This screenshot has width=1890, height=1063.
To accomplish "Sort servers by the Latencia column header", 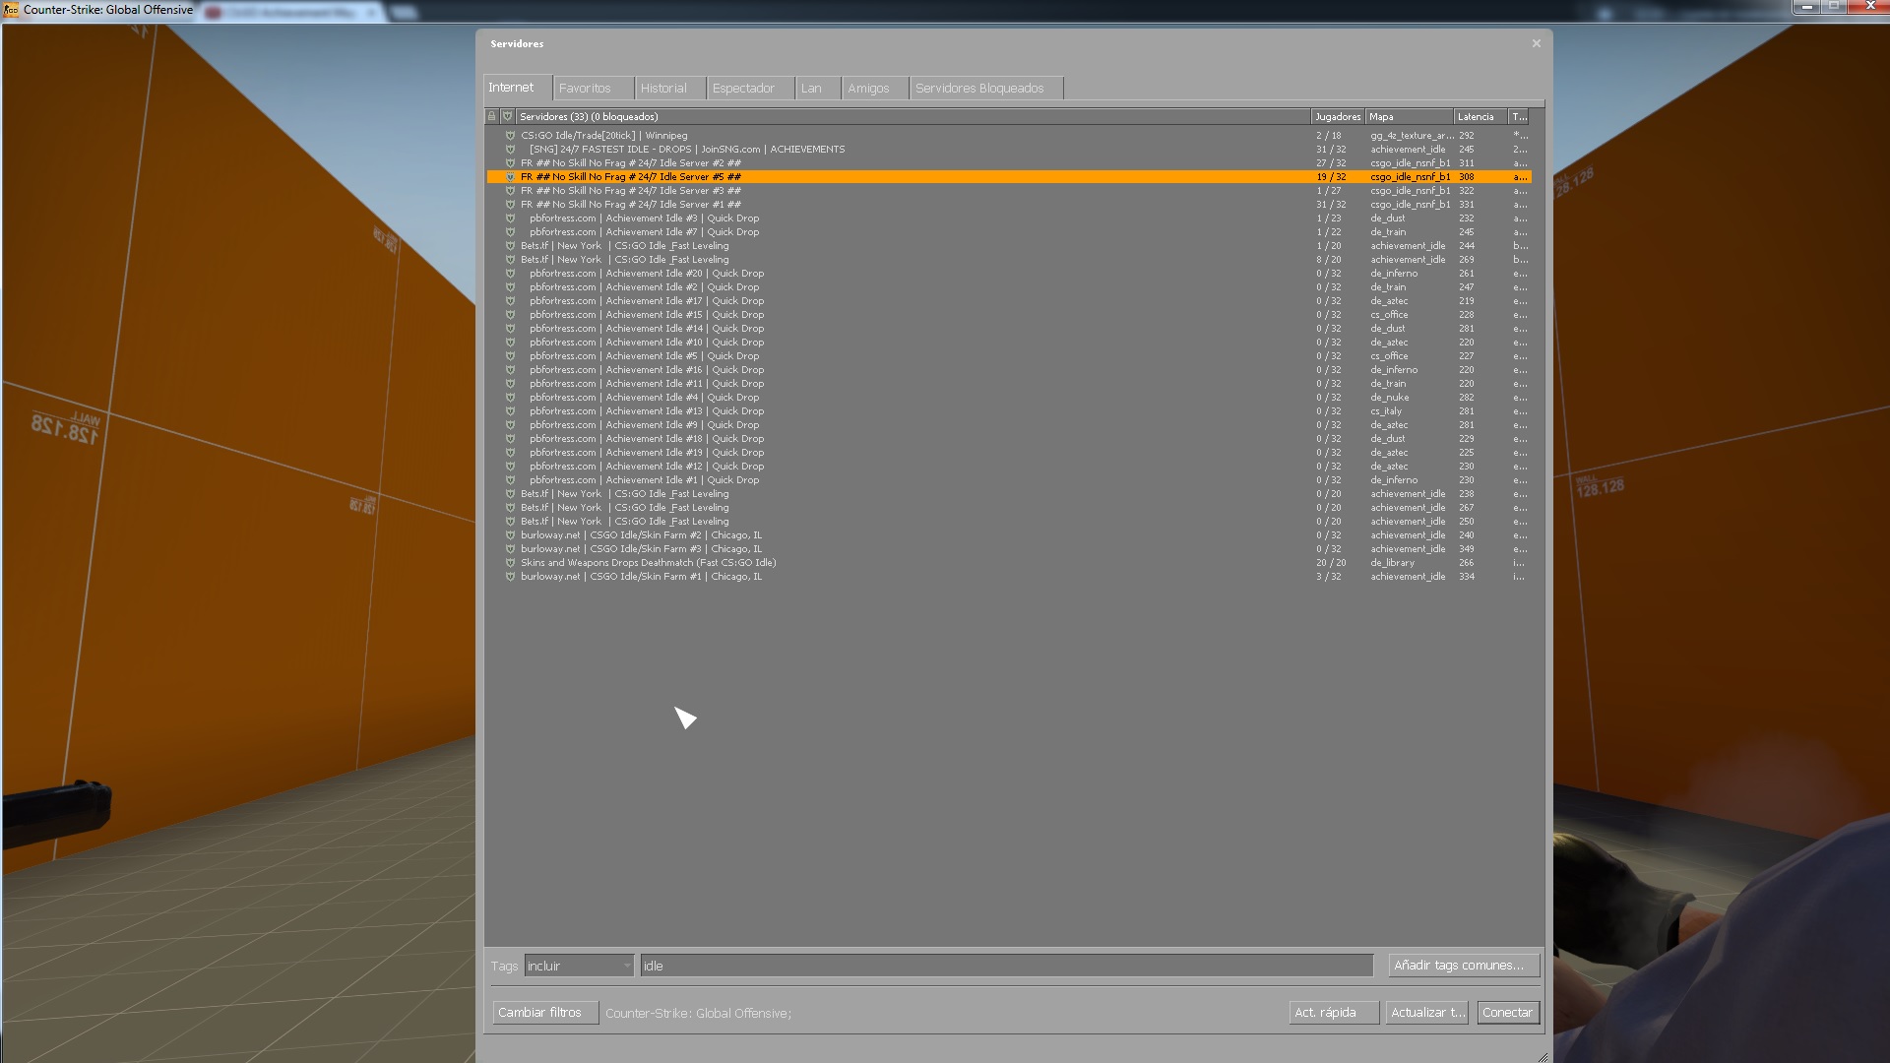I will pyautogui.click(x=1477, y=116).
